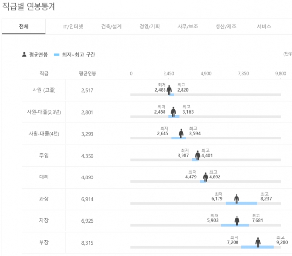292x256 pixels.
Task: Click the 7,350 axis label
Action: (x=243, y=74)
